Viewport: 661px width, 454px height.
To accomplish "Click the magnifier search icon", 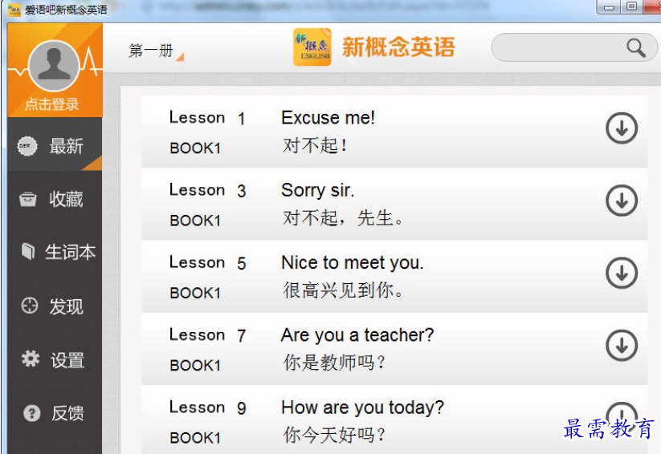I will pyautogui.click(x=636, y=47).
